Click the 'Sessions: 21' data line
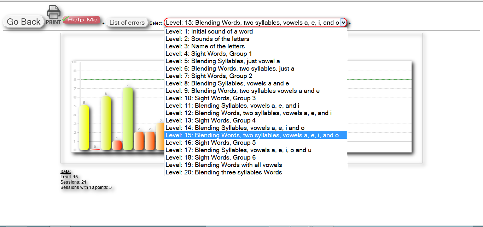 tap(73, 182)
